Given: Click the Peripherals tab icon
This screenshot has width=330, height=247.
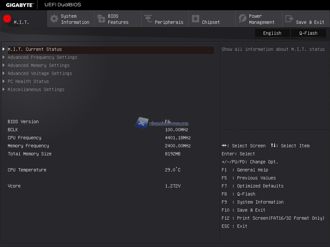Looking at the screenshot, I should 148,19.
